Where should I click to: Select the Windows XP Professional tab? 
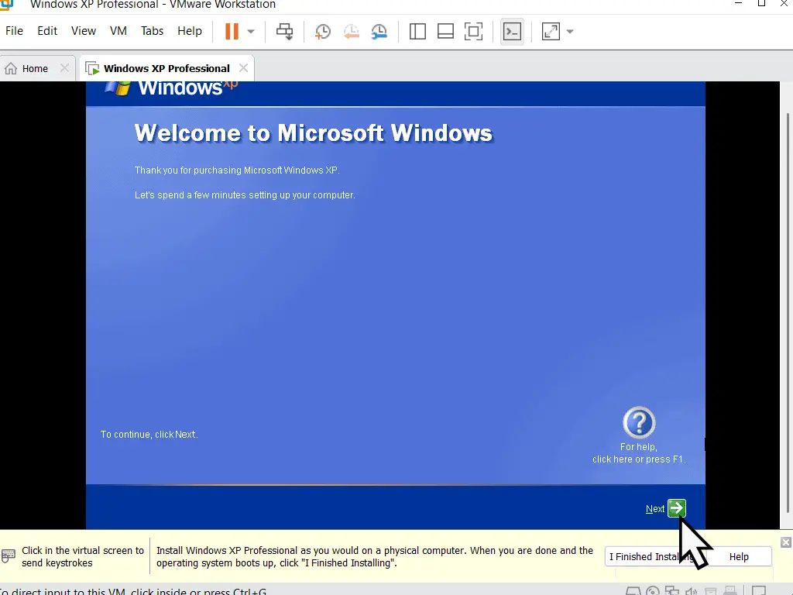(x=166, y=68)
